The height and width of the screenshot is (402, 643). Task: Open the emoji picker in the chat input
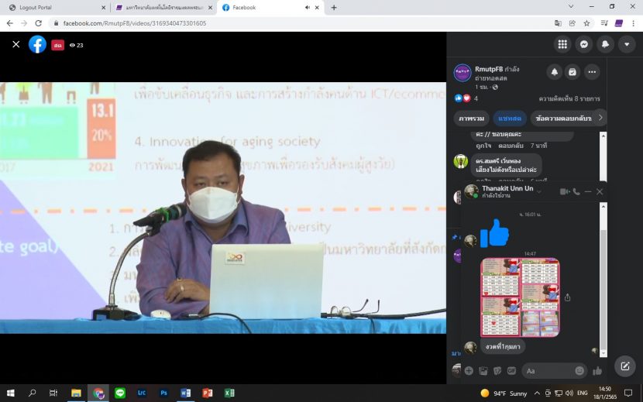pos(579,371)
